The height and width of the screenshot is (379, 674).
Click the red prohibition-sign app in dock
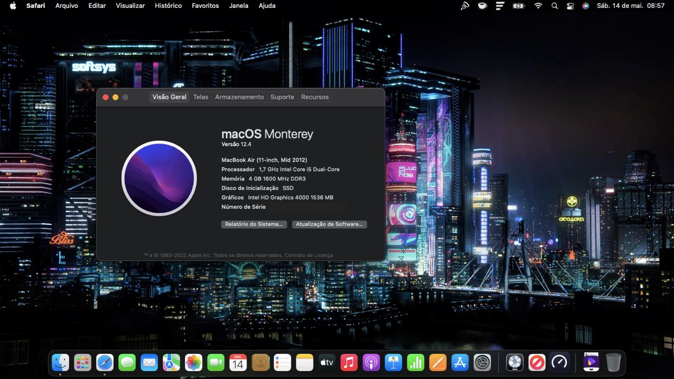537,362
